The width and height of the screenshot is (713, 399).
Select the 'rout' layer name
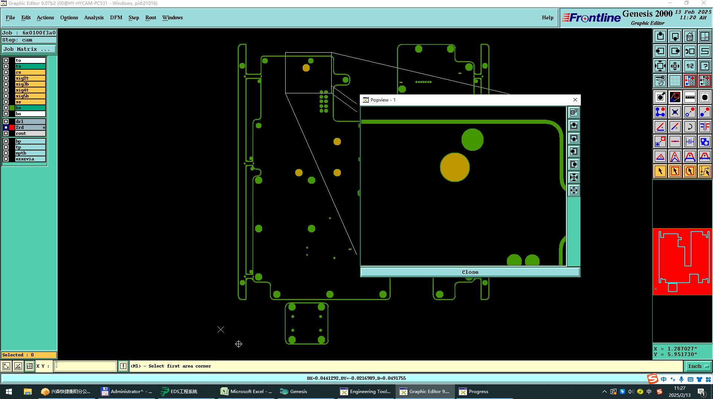[x=30, y=133]
